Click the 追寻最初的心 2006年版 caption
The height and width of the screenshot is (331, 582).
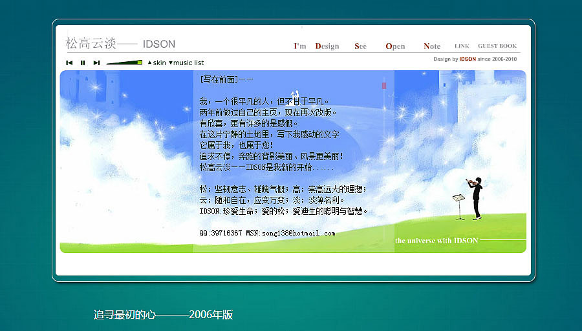tap(163, 315)
